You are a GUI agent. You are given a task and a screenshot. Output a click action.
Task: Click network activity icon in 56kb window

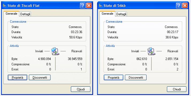coord(151,51)
